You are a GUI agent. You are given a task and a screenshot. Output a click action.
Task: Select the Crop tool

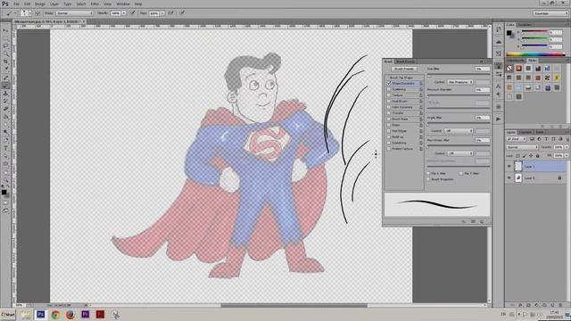[5, 62]
